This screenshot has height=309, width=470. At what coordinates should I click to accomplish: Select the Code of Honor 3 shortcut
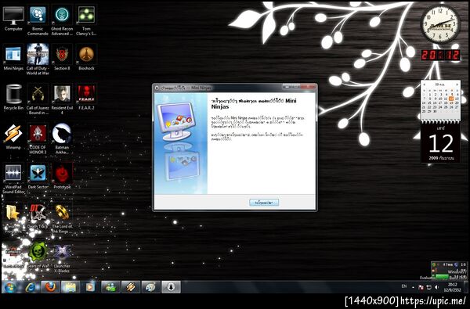coord(38,138)
